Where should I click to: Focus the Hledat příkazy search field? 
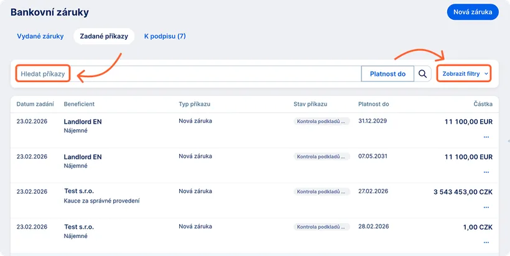pos(188,74)
